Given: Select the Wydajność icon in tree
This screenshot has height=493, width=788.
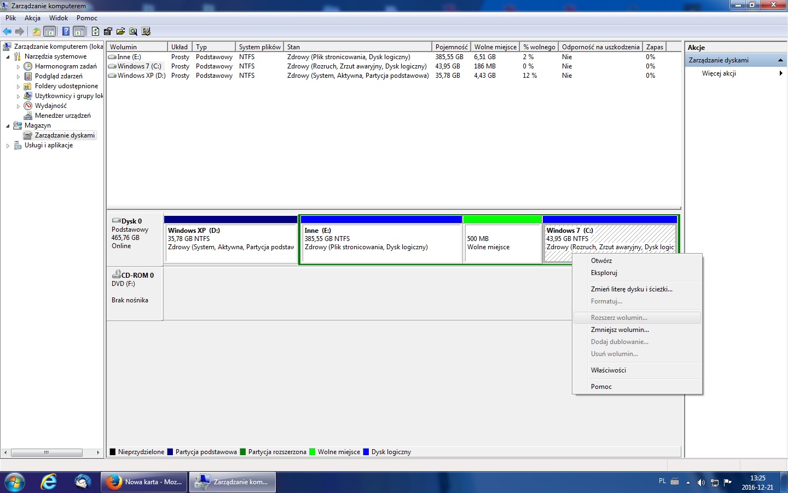Looking at the screenshot, I should tap(28, 106).
